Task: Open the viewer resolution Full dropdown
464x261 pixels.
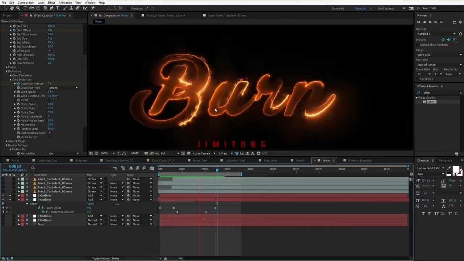Action: pyautogui.click(x=170, y=153)
